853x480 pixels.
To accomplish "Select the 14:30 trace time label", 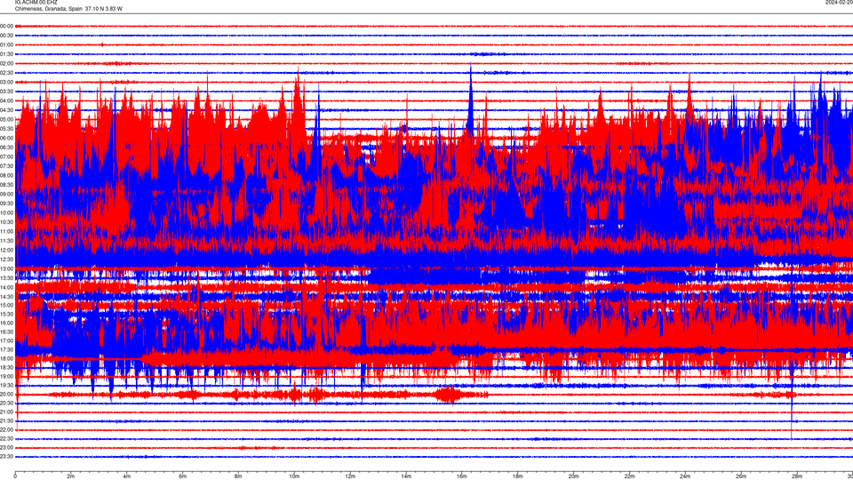I will pos(6,297).
